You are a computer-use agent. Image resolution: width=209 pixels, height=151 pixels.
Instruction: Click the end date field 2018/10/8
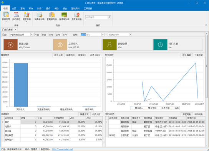[118, 34]
